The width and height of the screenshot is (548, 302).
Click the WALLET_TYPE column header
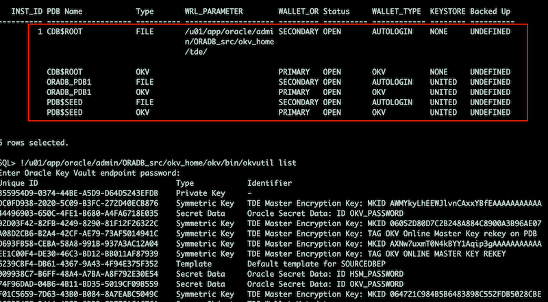coord(397,12)
